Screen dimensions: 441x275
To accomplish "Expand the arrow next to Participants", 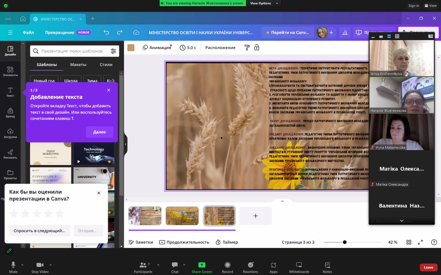I will point(158,265).
